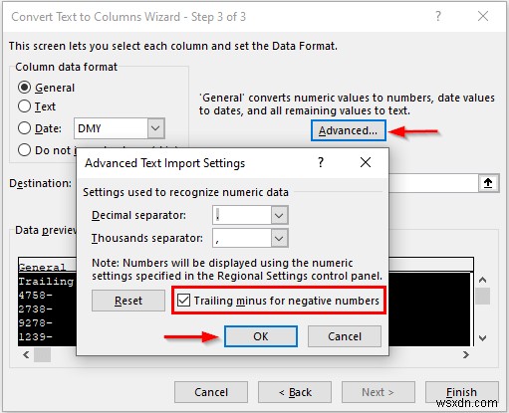
Task: Click the Reset button
Action: click(x=128, y=301)
